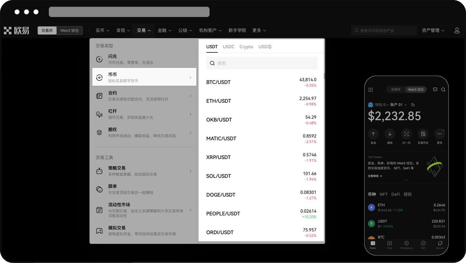The width and height of the screenshot is (466, 263).
Task: Click the 模拟交易 demo trading icon
Action: pyautogui.click(x=99, y=231)
